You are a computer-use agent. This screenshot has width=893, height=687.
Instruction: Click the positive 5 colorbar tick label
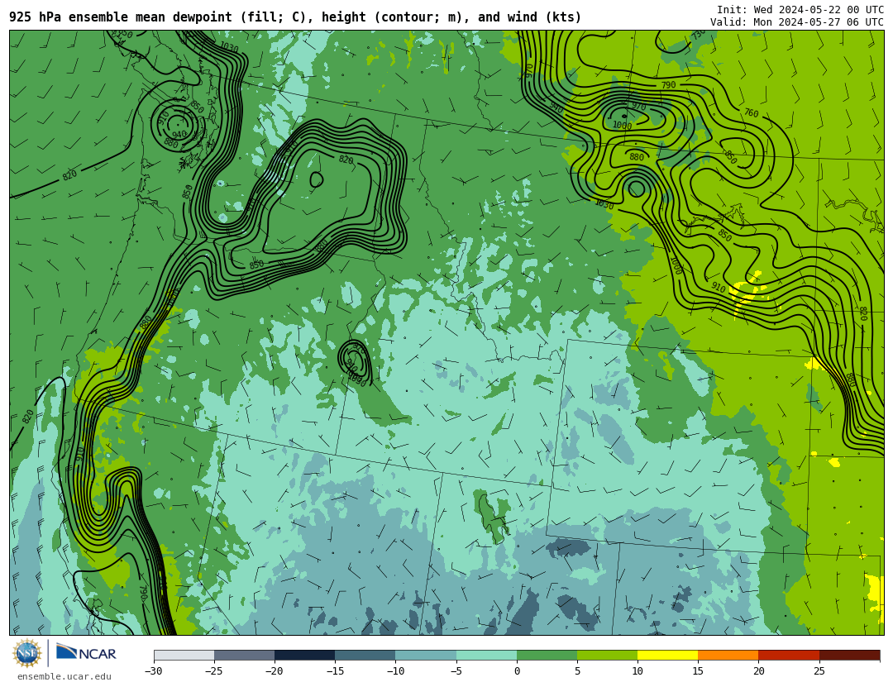577,671
